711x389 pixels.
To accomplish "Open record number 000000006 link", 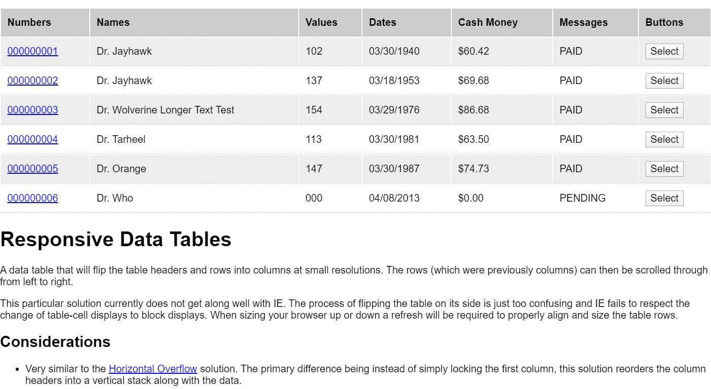I will [32, 198].
